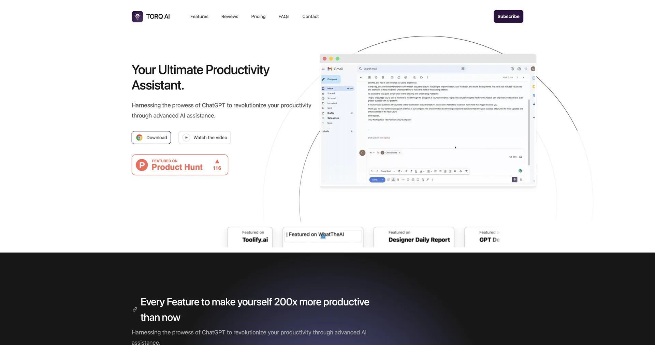Click the Product Hunt upvote triangle

click(217, 161)
